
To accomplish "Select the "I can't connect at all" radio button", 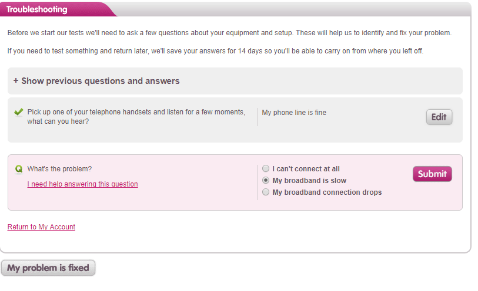I will click(266, 169).
